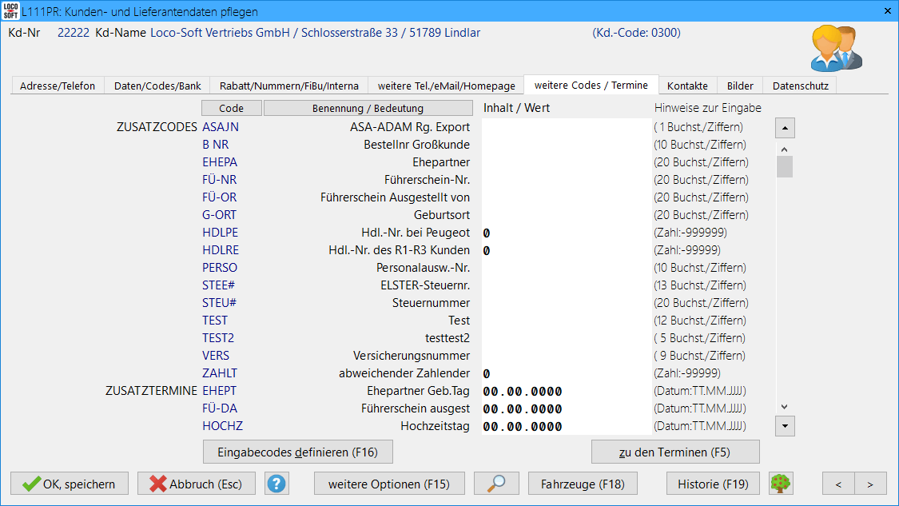This screenshot has width=899, height=506.
Task: Click the magnifying glass search button
Action: coord(496,484)
